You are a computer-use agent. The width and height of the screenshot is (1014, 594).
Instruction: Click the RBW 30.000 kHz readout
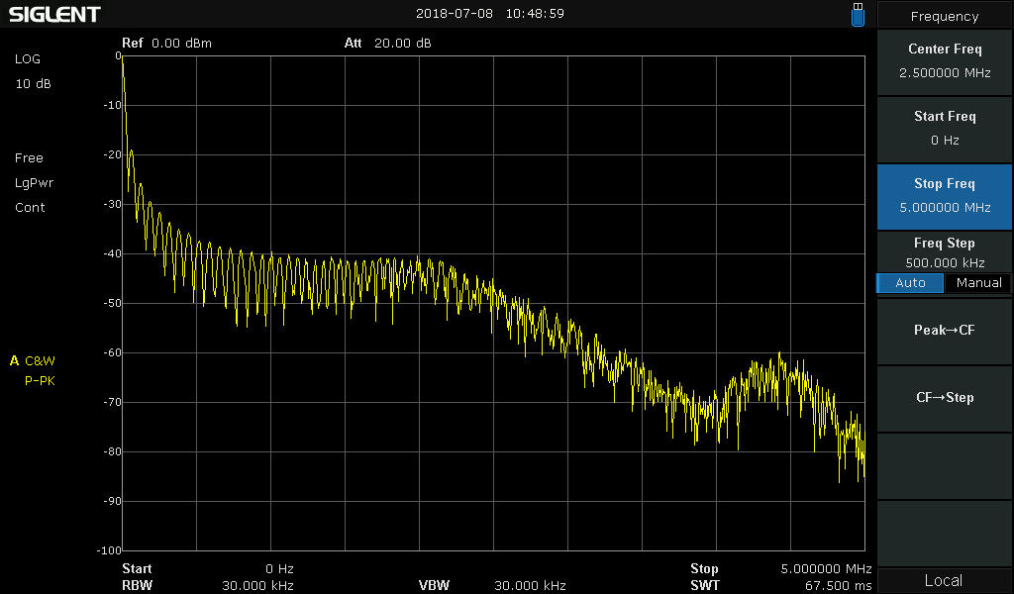[x=208, y=585]
